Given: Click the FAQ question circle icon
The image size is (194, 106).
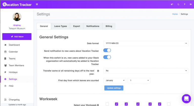Looking at the screenshot, I should tap(5, 86).
